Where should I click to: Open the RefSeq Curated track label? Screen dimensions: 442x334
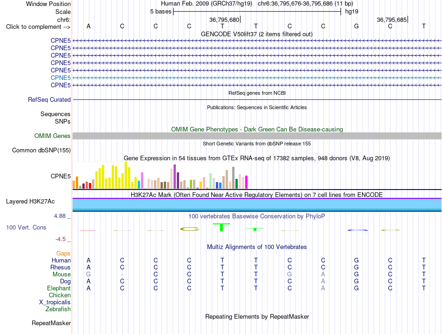click(x=49, y=99)
